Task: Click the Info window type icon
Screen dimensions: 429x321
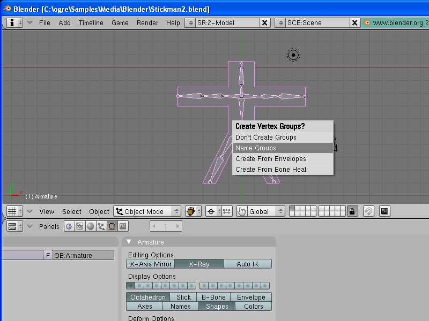Action: (x=14, y=22)
